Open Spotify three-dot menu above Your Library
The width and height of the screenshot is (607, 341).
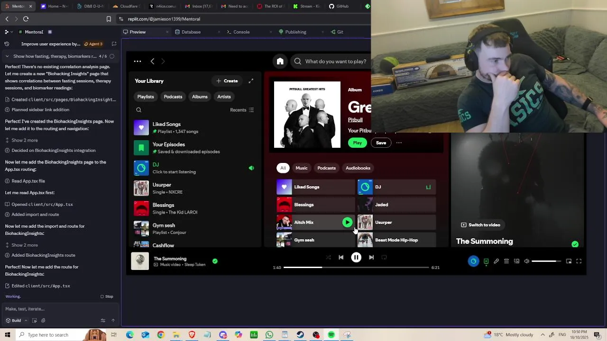coord(138,61)
